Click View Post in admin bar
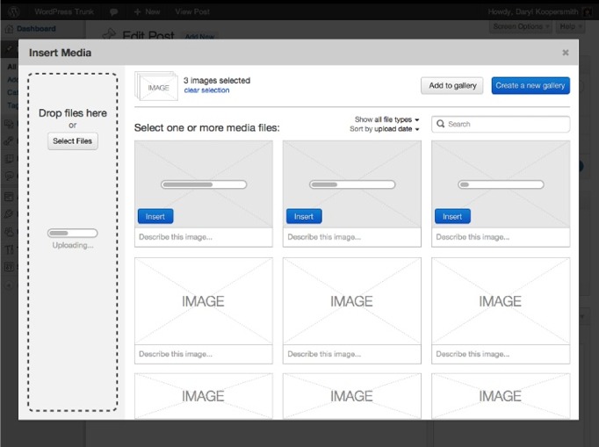This screenshot has width=599, height=447. pyautogui.click(x=192, y=11)
